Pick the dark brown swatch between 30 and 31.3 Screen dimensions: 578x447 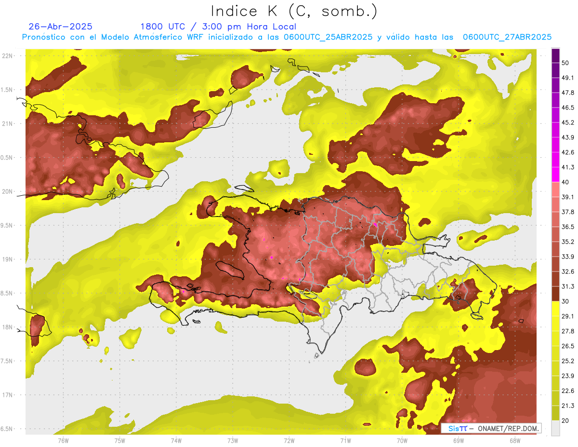555,294
